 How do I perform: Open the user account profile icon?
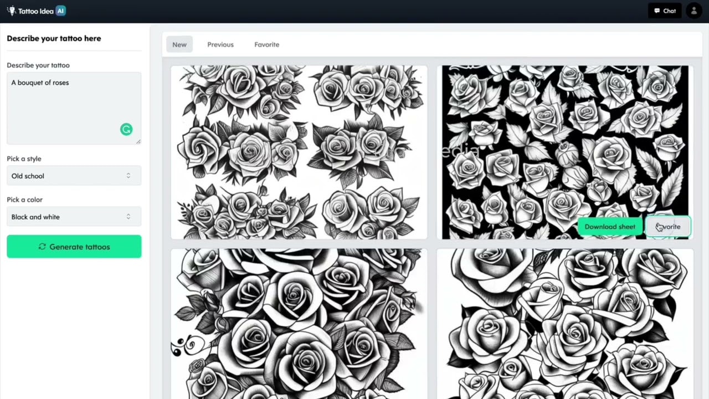coord(693,11)
